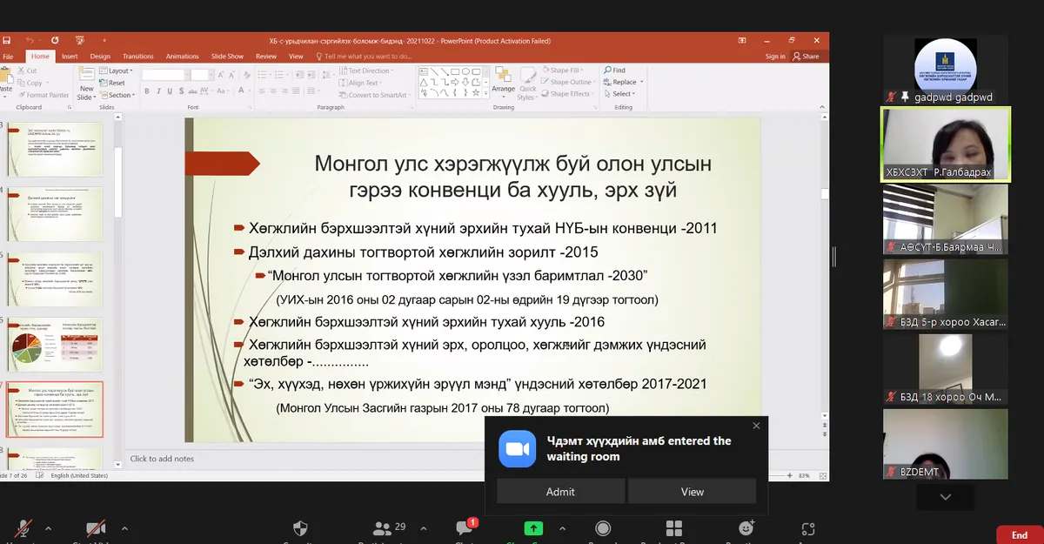Viewport: 1044px width, 544px height.
Task: Switch to Animations ribbon tab
Action: coord(183,56)
